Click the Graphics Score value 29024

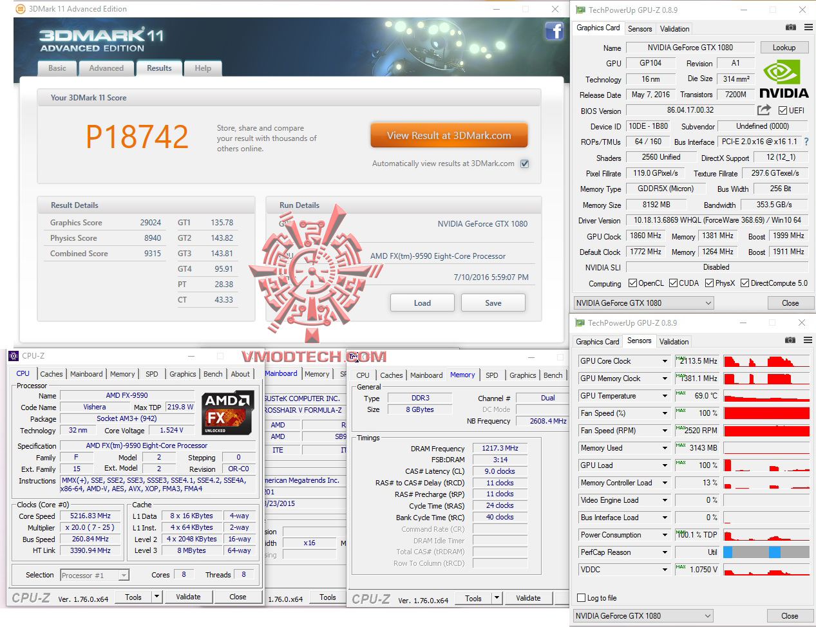[151, 223]
